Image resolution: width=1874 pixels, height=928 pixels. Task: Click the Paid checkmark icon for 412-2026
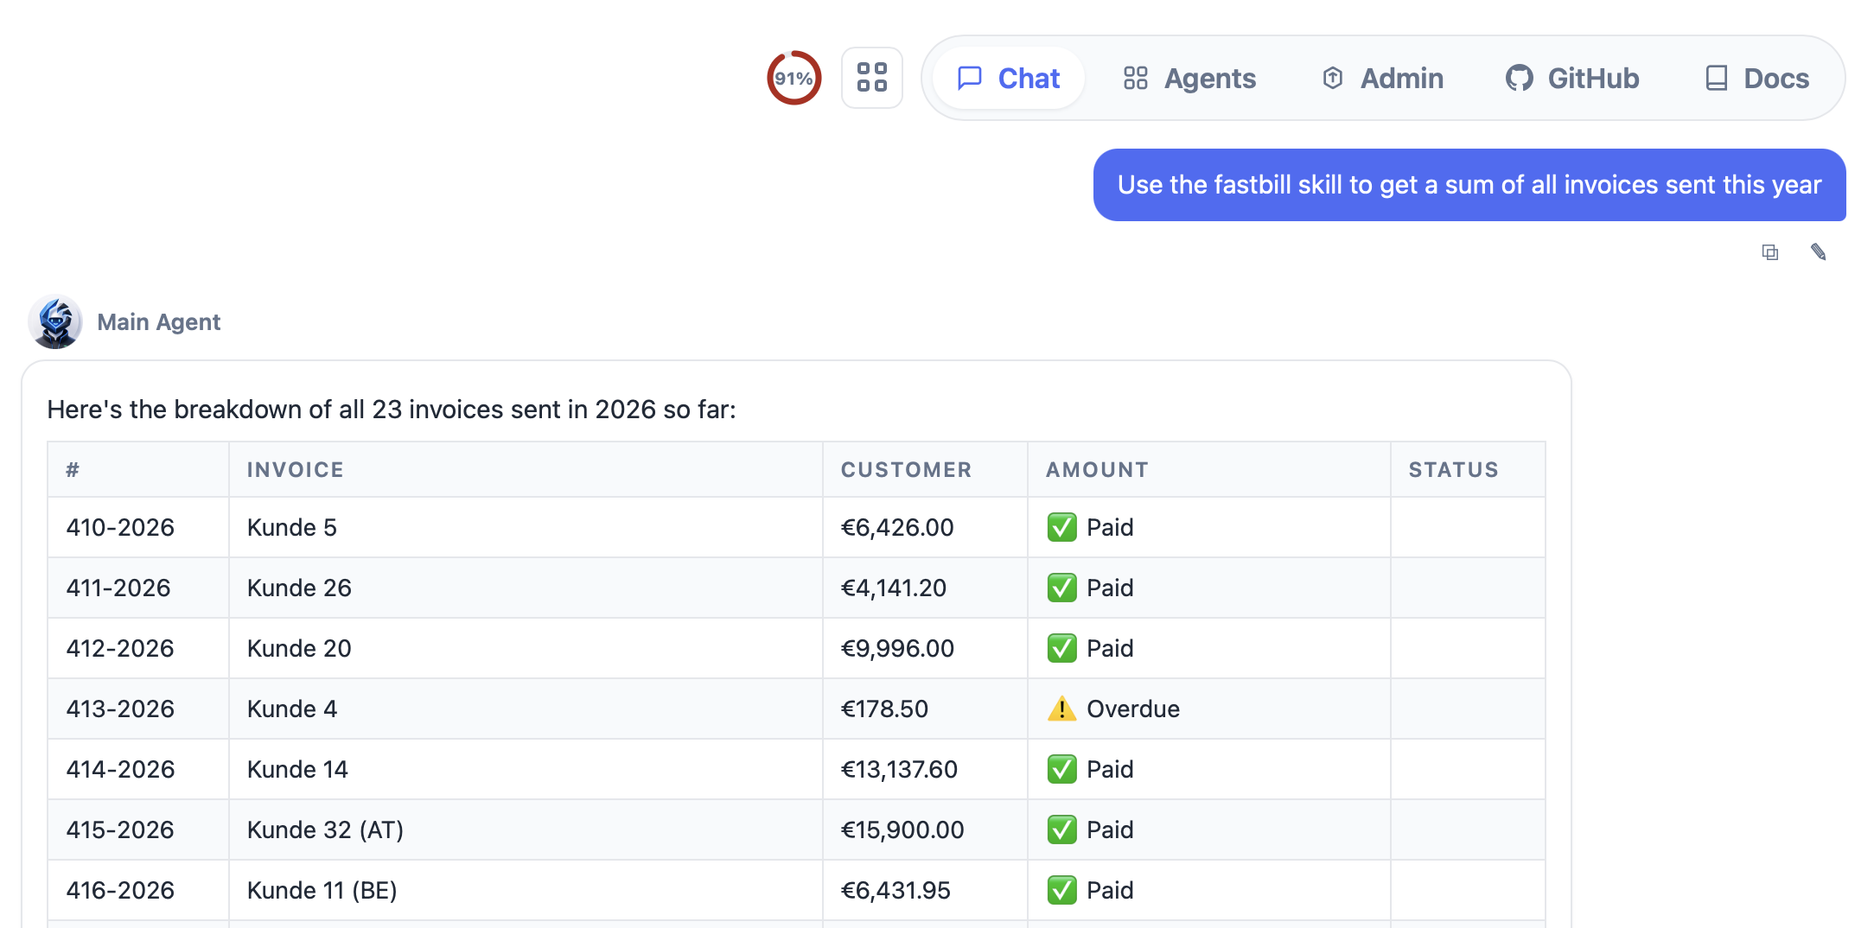[x=1061, y=648]
